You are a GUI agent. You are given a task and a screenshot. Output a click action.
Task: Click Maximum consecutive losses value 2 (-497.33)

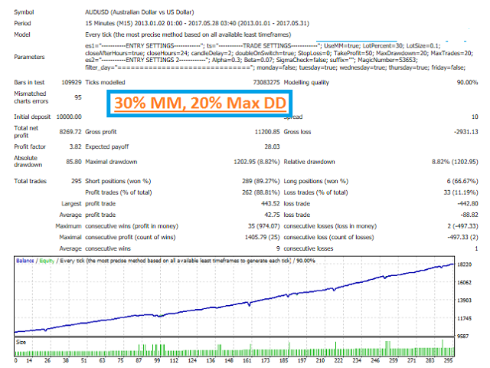pos(462,226)
